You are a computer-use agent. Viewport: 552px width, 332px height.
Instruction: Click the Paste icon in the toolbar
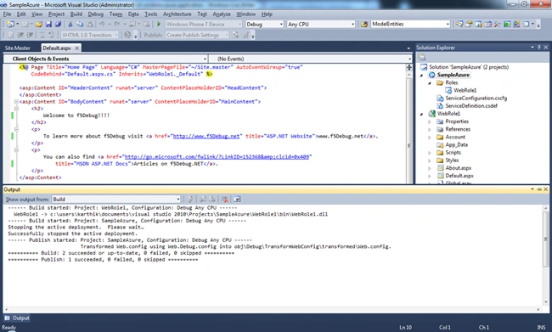coord(90,24)
